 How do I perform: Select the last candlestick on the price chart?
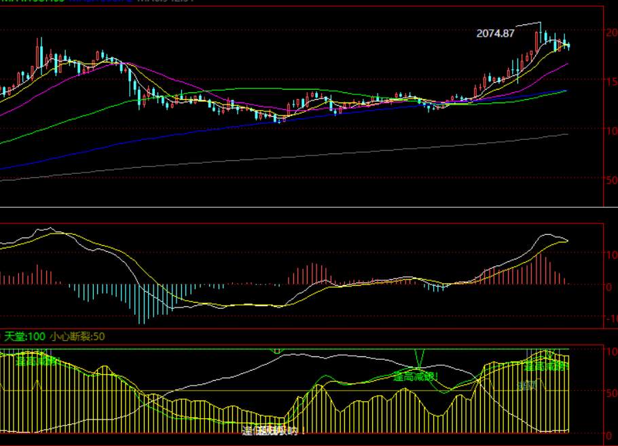(x=568, y=45)
